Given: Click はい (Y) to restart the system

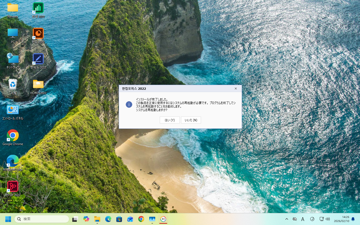Looking at the screenshot, I should [x=169, y=120].
